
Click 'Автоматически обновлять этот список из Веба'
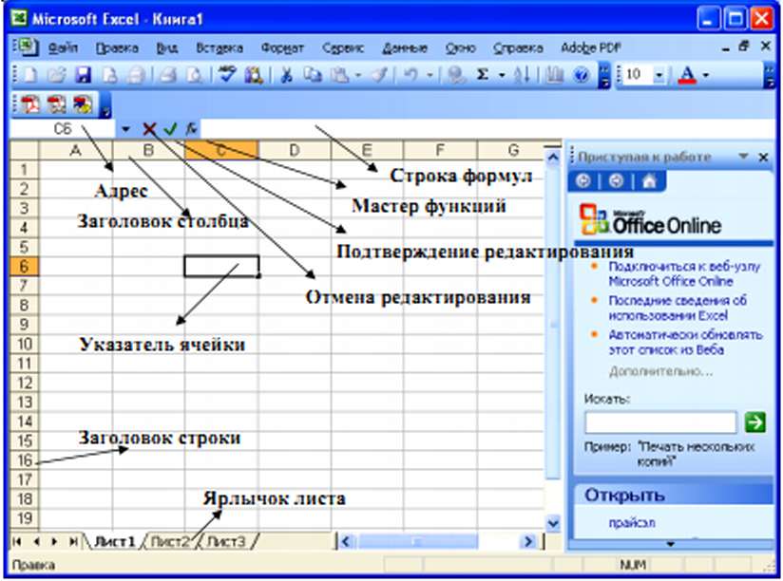[x=685, y=342]
